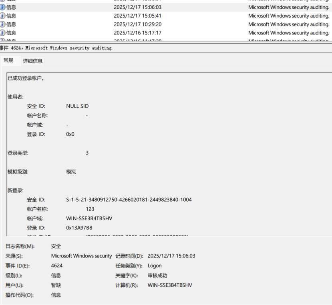
Task: Click info icon of the 10:29:20 event
Action: [x=3, y=24]
